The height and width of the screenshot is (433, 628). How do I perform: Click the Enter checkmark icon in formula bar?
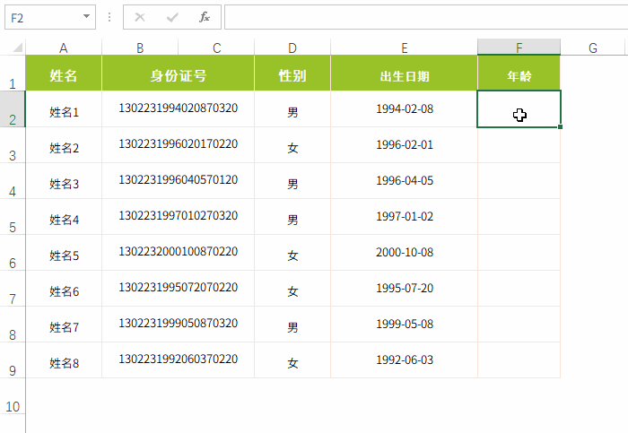(x=171, y=17)
